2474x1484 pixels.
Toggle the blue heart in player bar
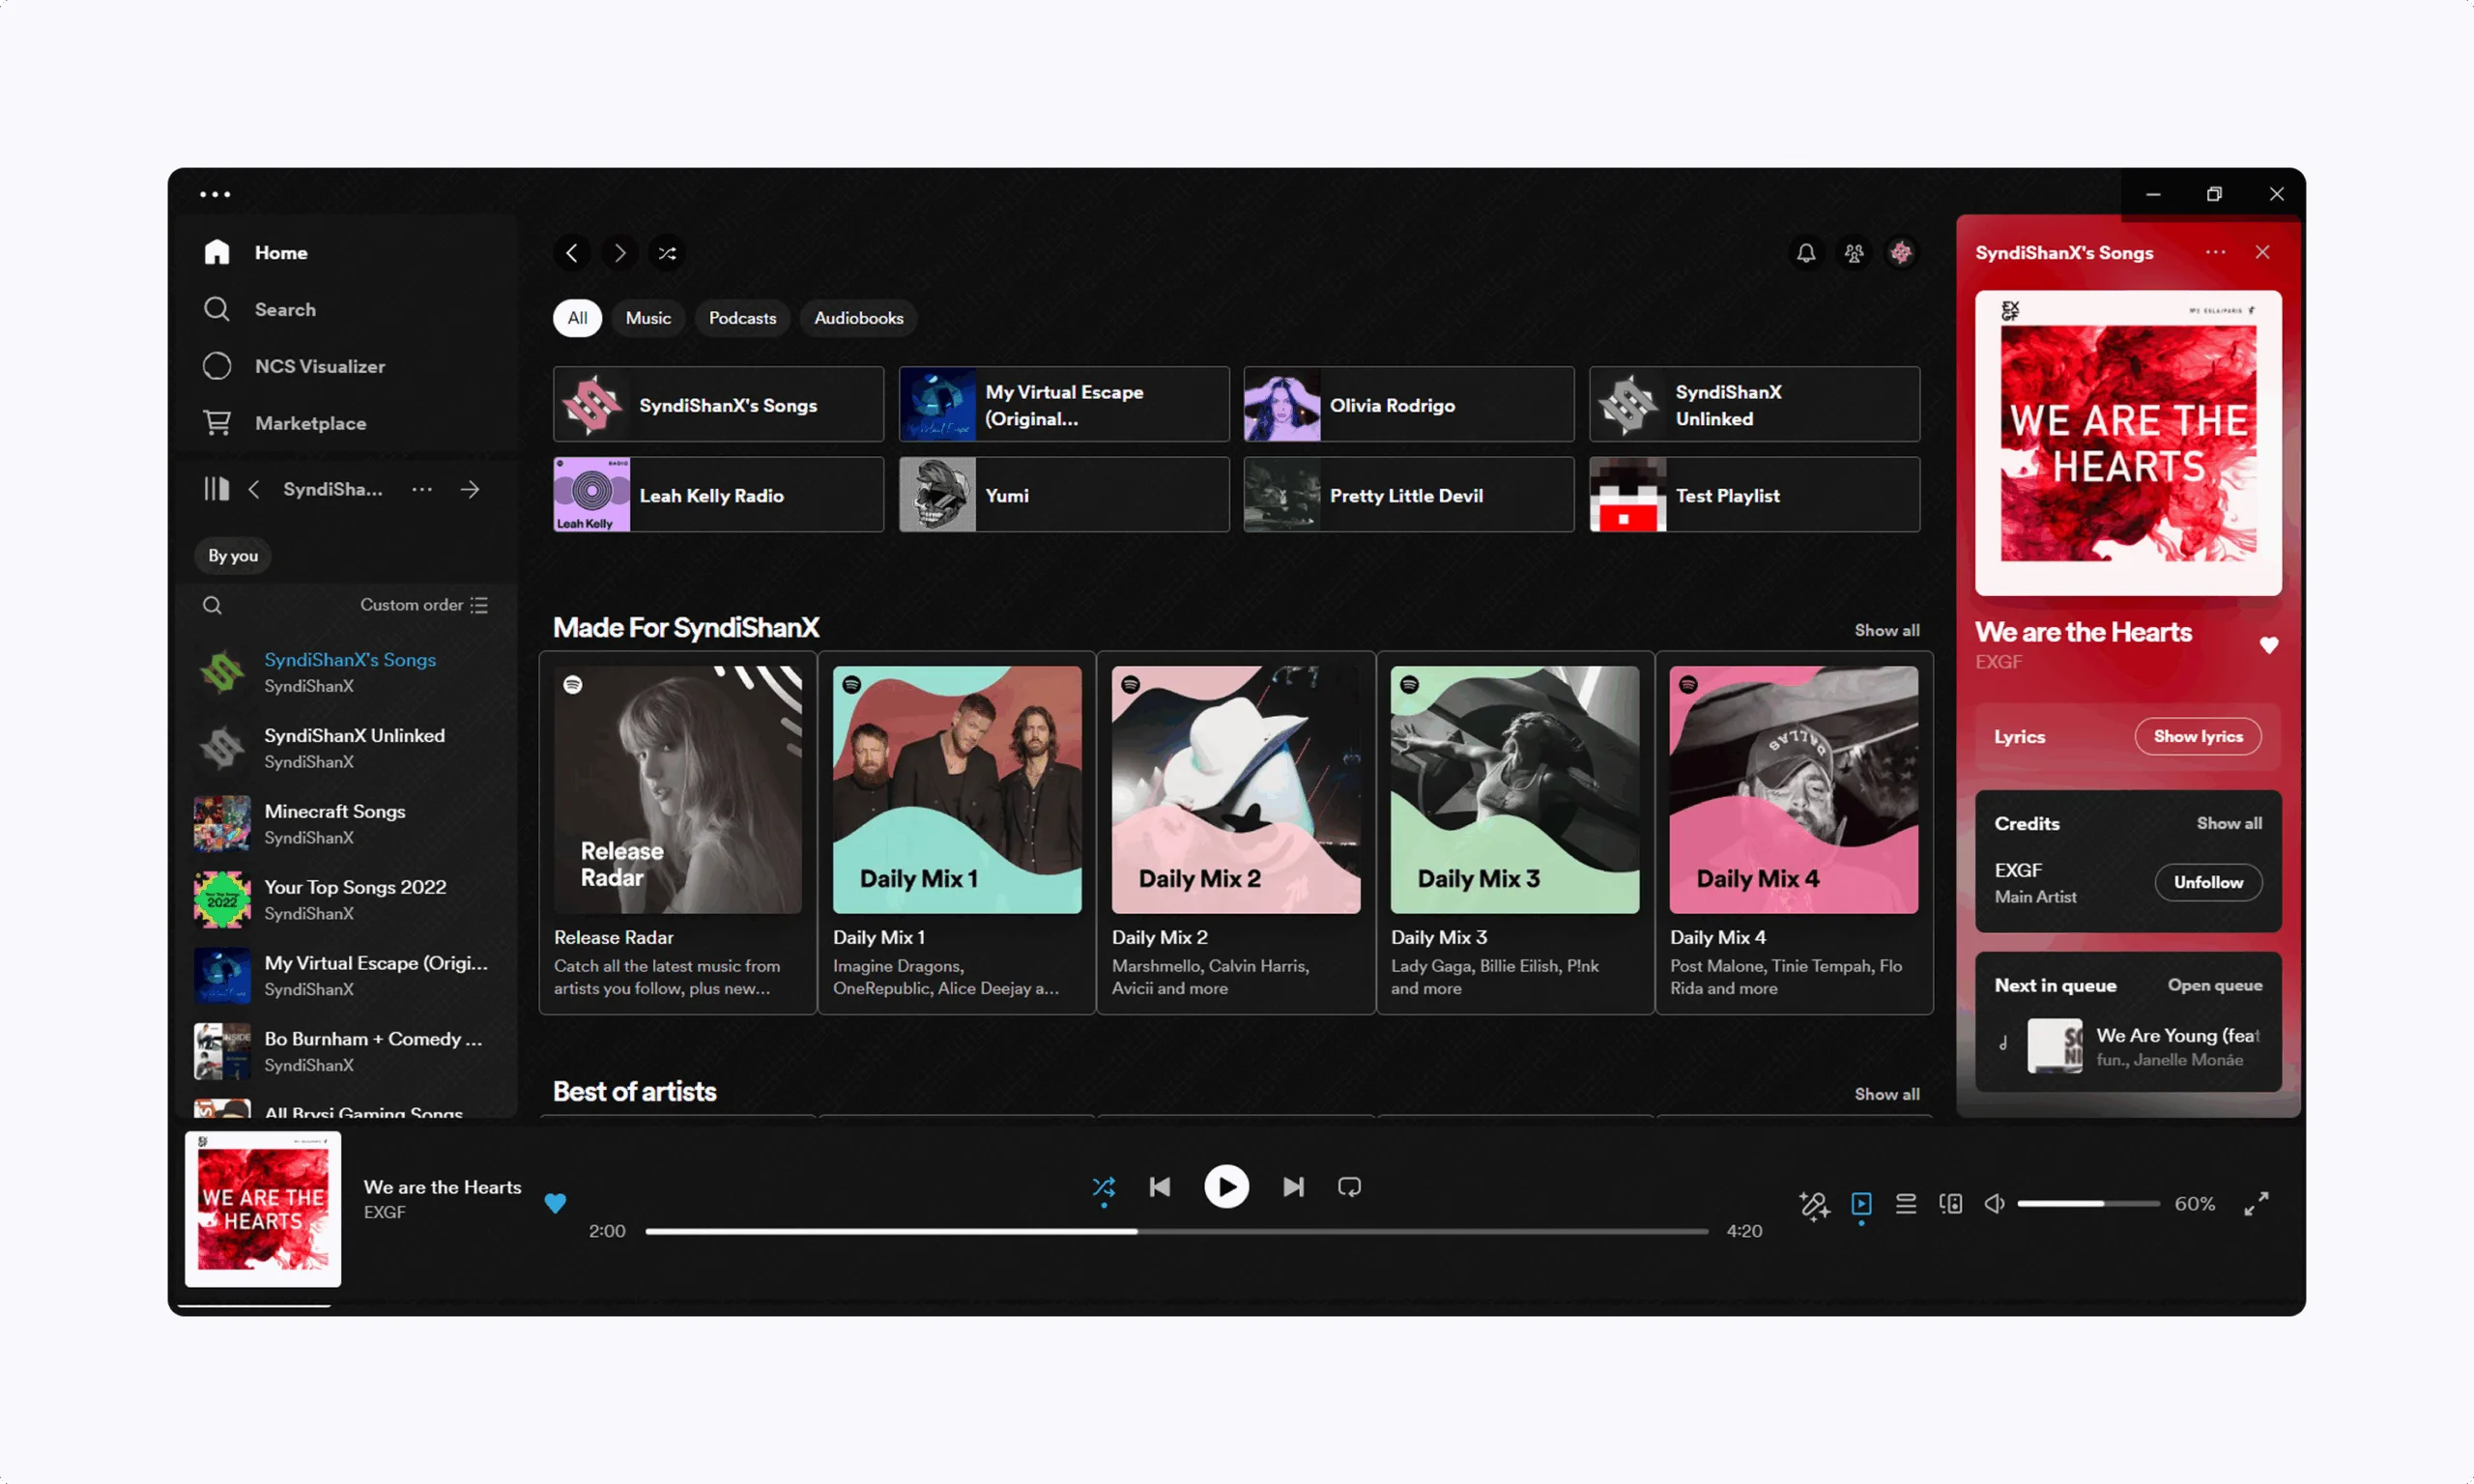(555, 1202)
